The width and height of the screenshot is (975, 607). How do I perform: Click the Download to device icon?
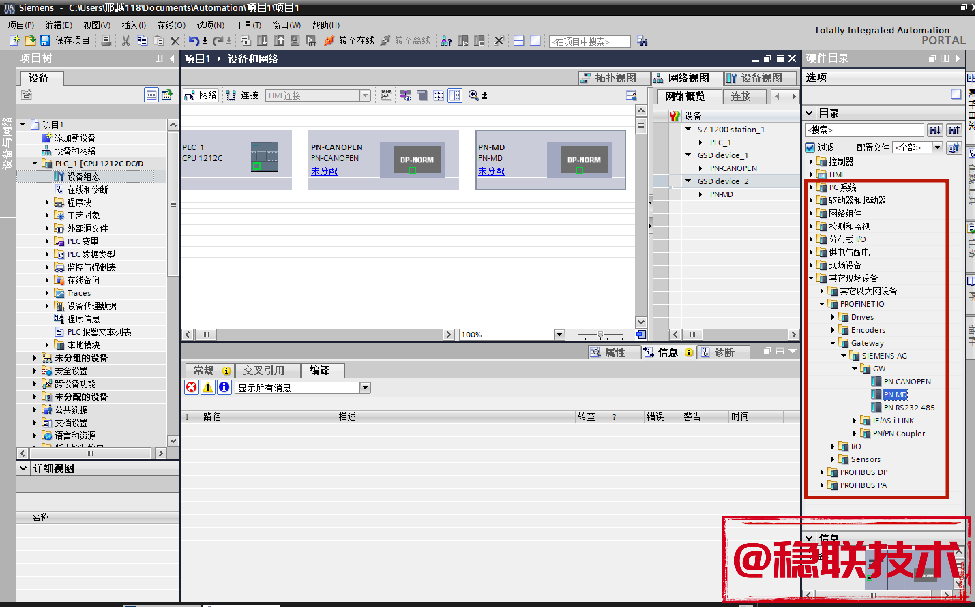coord(262,41)
